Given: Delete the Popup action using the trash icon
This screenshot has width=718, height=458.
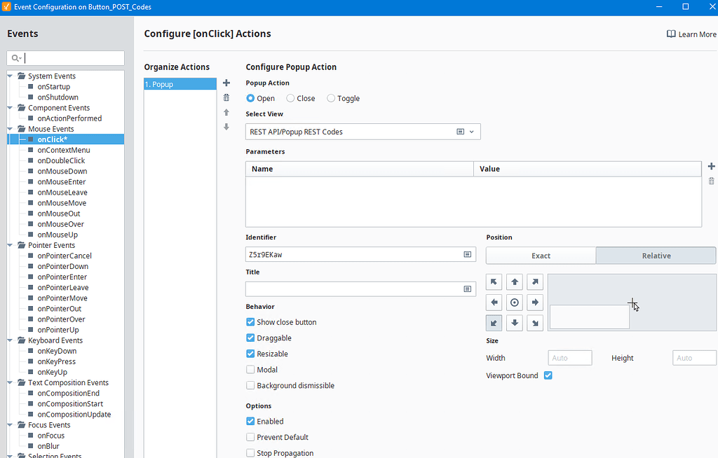Looking at the screenshot, I should pos(226,97).
